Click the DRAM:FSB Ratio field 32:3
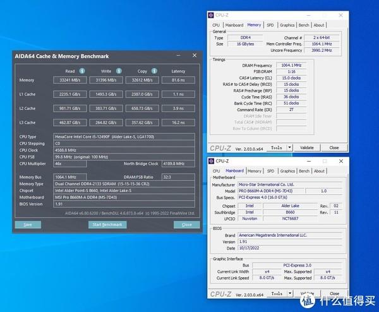Image resolution: width=379 pixels, height=312 pixels. (178, 177)
